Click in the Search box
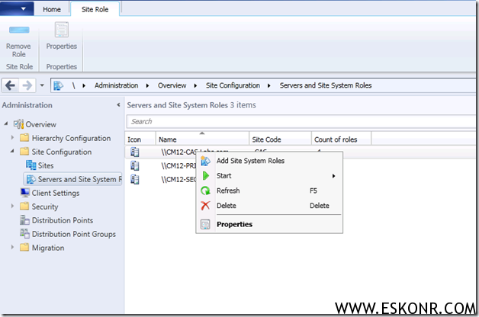The image size is (479, 317). pos(301,121)
